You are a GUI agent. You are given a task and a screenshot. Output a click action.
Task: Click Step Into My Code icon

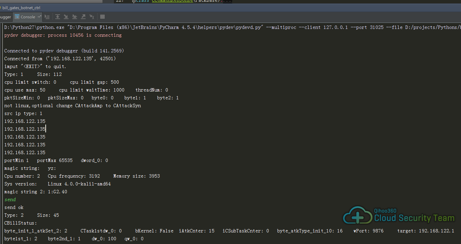pos(75,17)
